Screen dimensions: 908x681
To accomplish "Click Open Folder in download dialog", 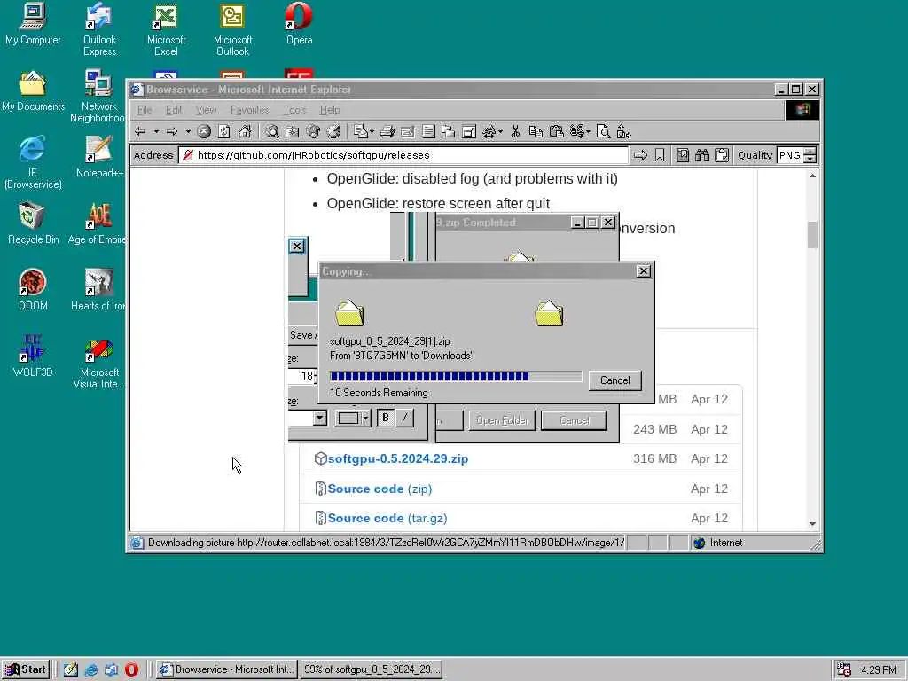I will 502,420.
